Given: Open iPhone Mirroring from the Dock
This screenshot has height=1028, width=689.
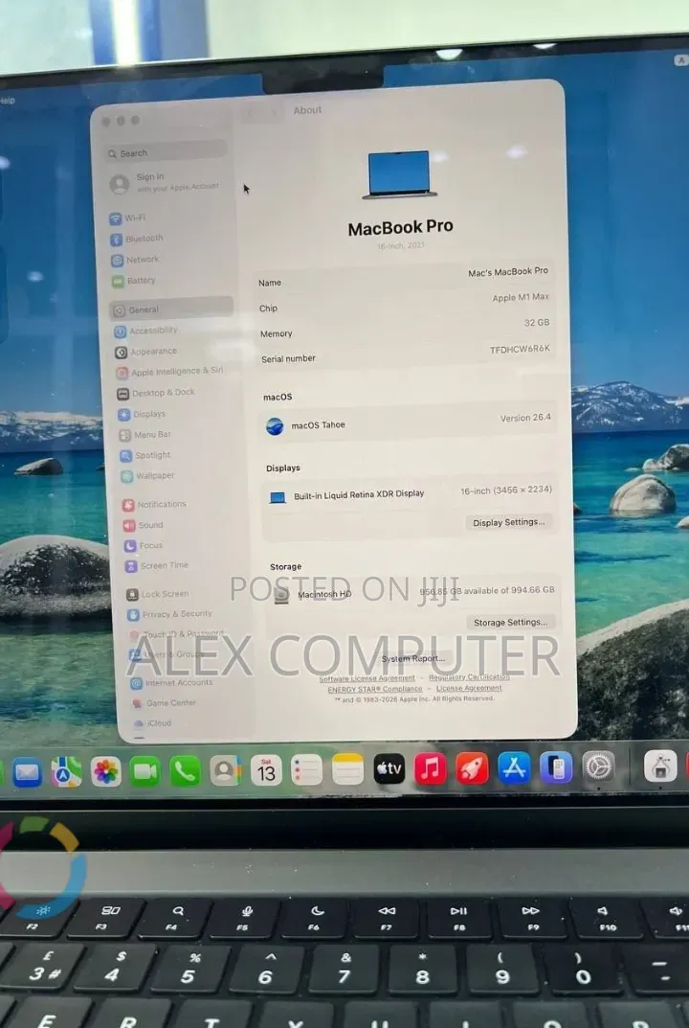Looking at the screenshot, I should point(556,766).
